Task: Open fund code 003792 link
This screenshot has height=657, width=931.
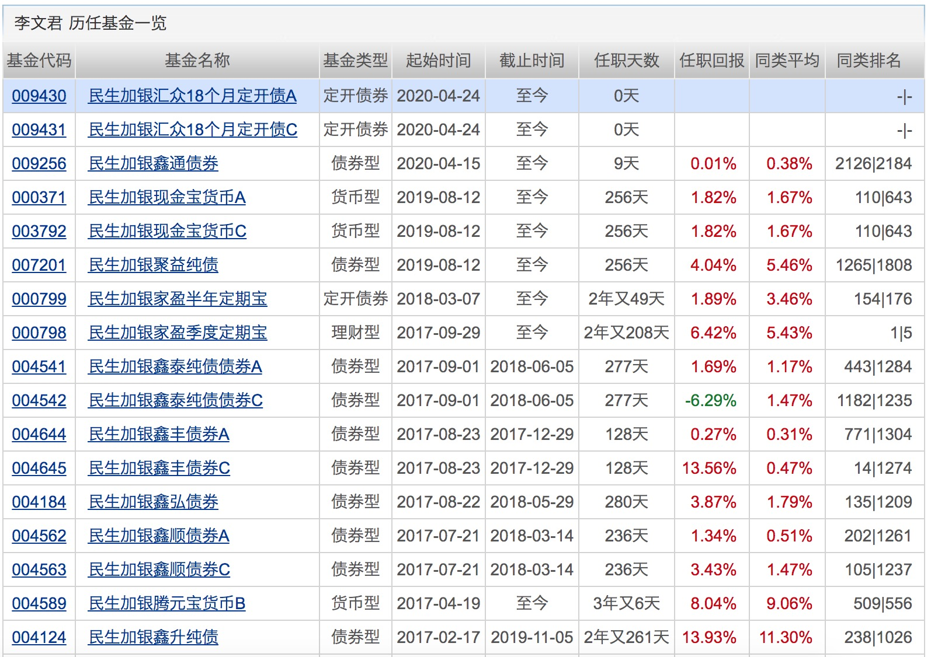Action: pos(39,231)
